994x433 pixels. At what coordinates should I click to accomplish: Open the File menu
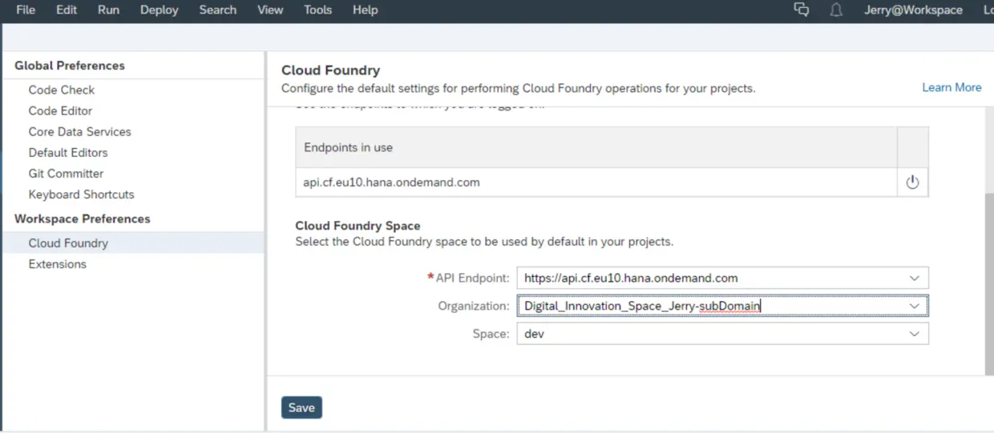pos(26,10)
